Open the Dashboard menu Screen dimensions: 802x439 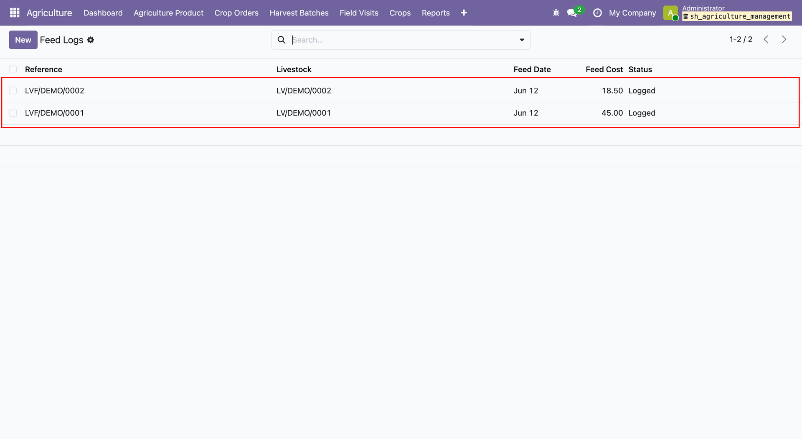(x=103, y=13)
